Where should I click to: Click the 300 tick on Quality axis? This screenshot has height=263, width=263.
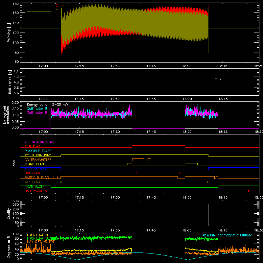[16, 201]
